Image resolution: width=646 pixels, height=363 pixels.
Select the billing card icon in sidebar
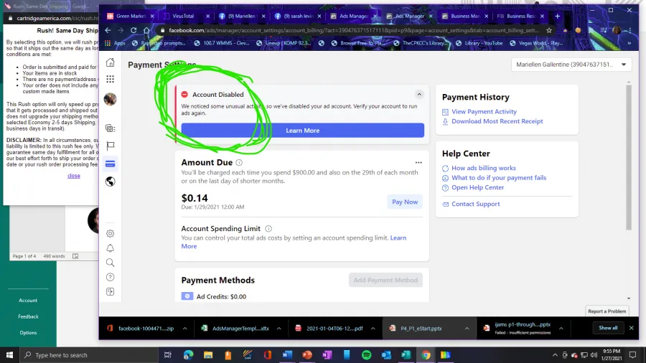tap(110, 164)
